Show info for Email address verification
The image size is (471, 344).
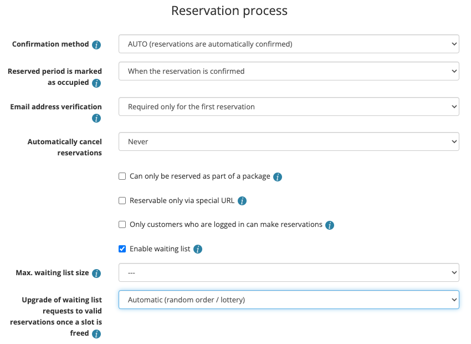point(96,118)
